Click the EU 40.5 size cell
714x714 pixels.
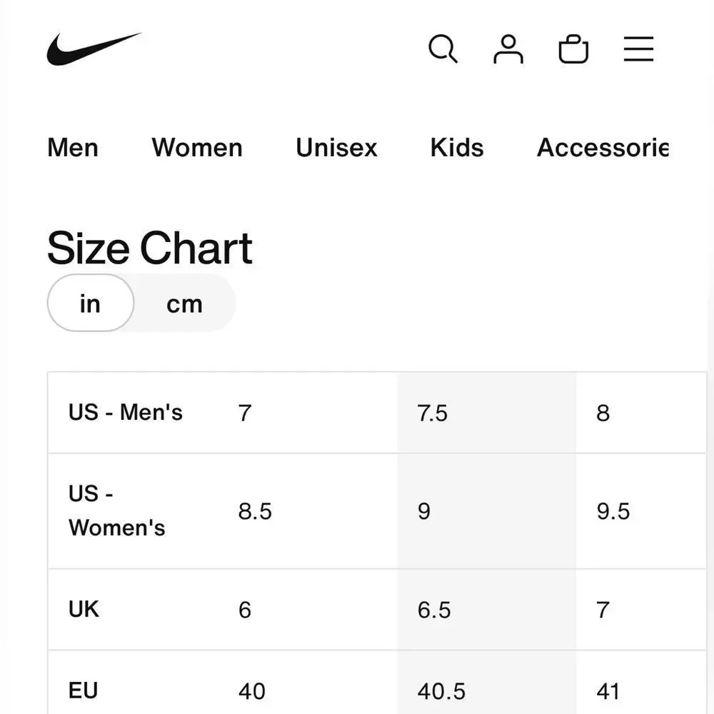pos(441,691)
